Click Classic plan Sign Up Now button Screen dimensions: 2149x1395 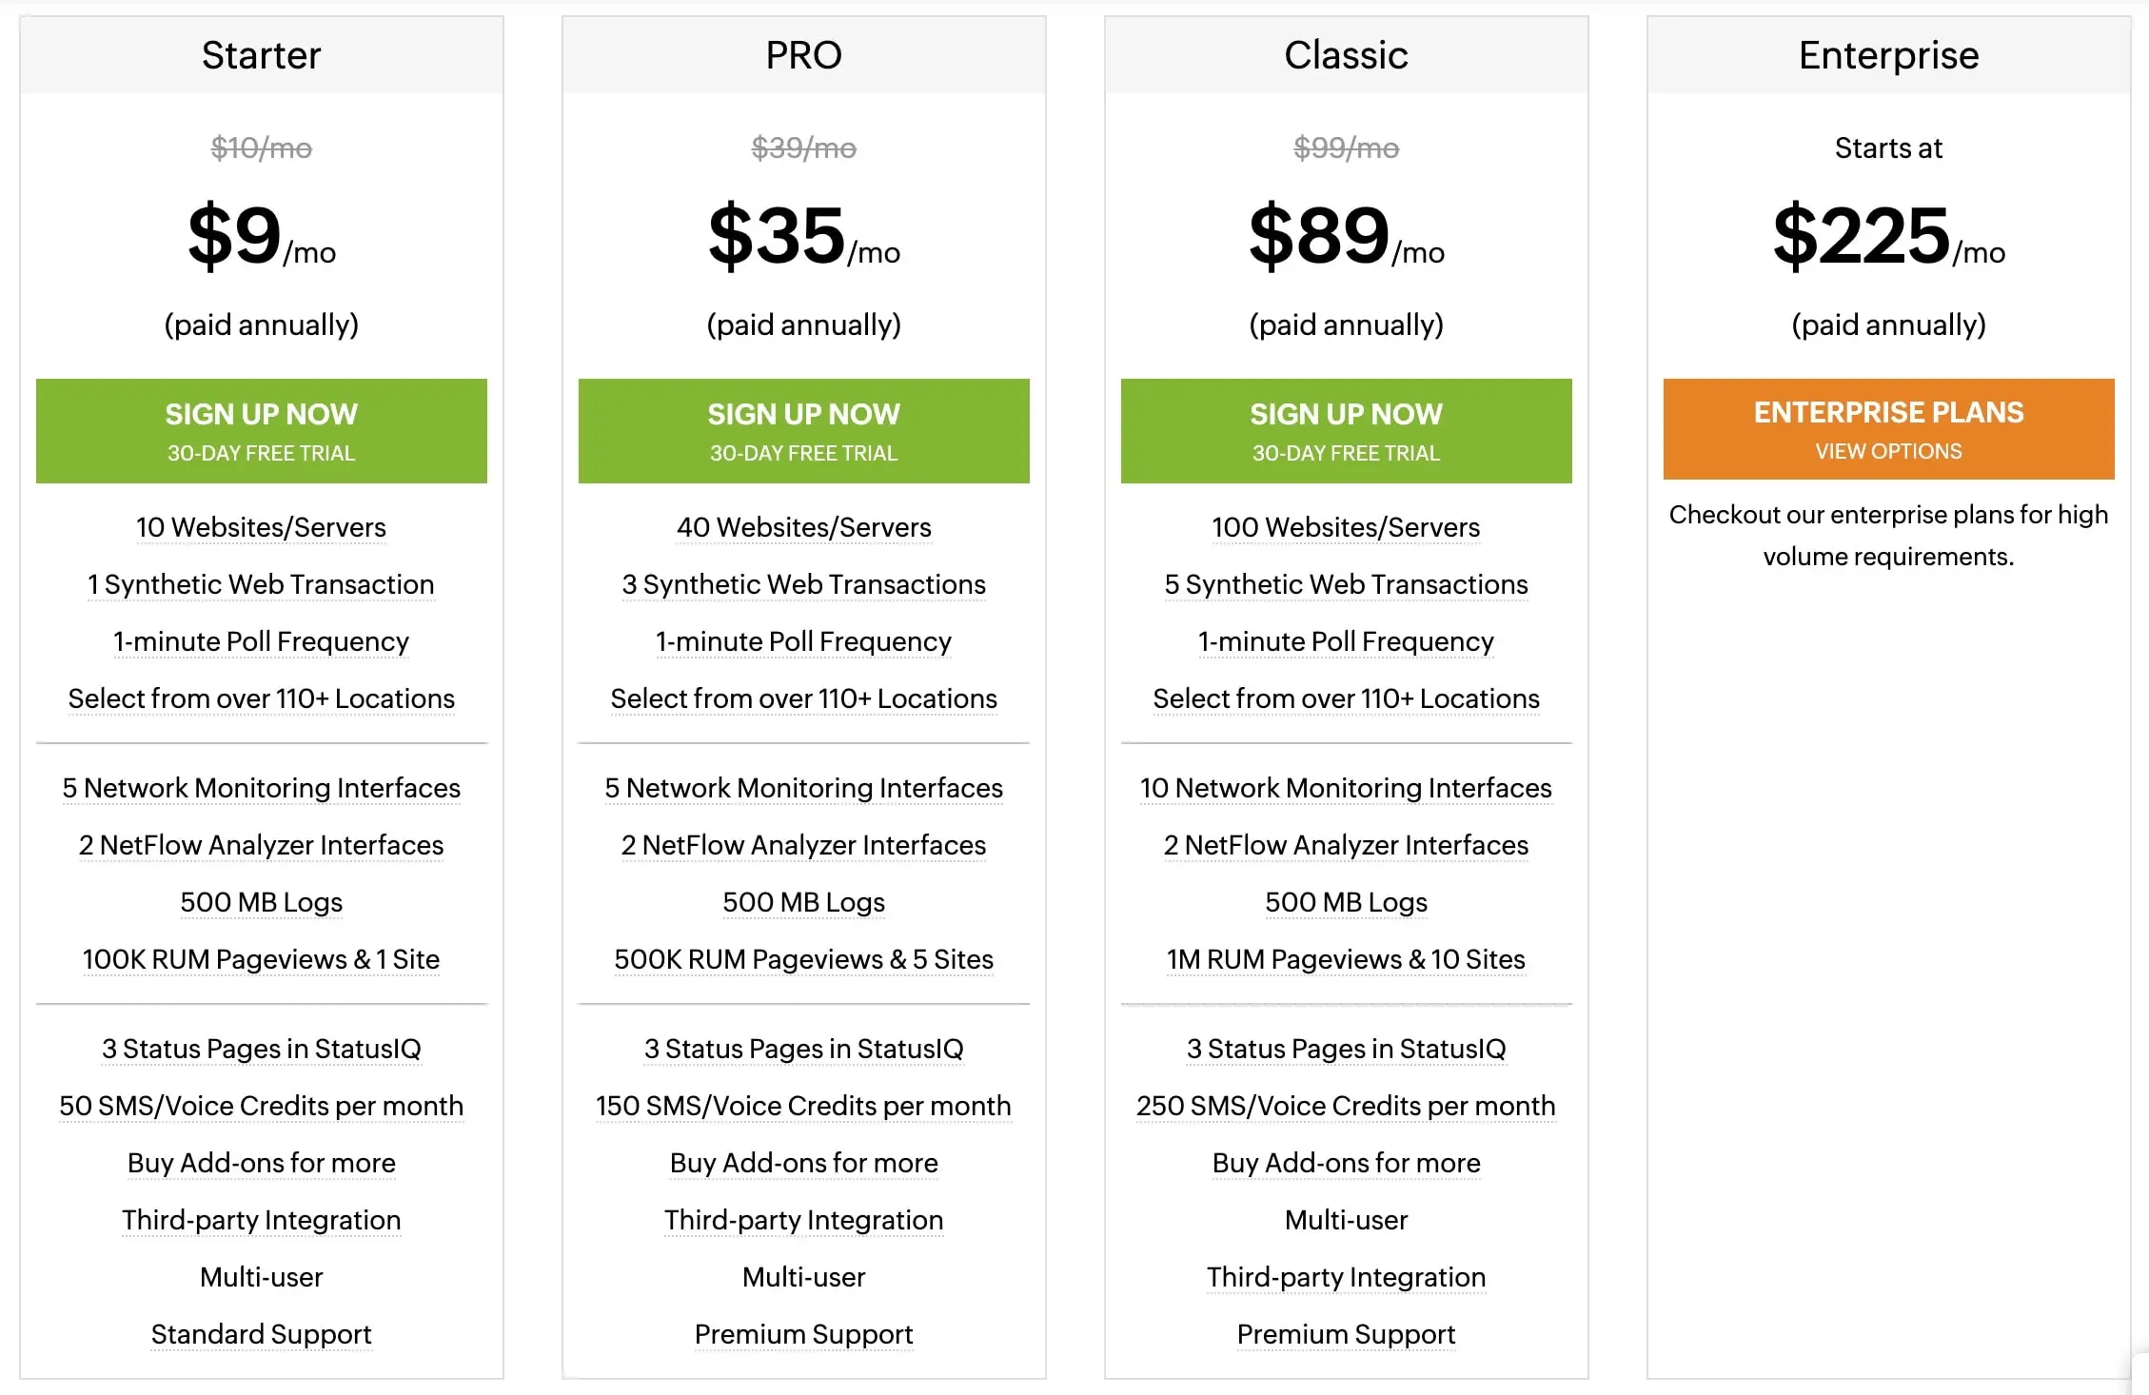click(1346, 430)
